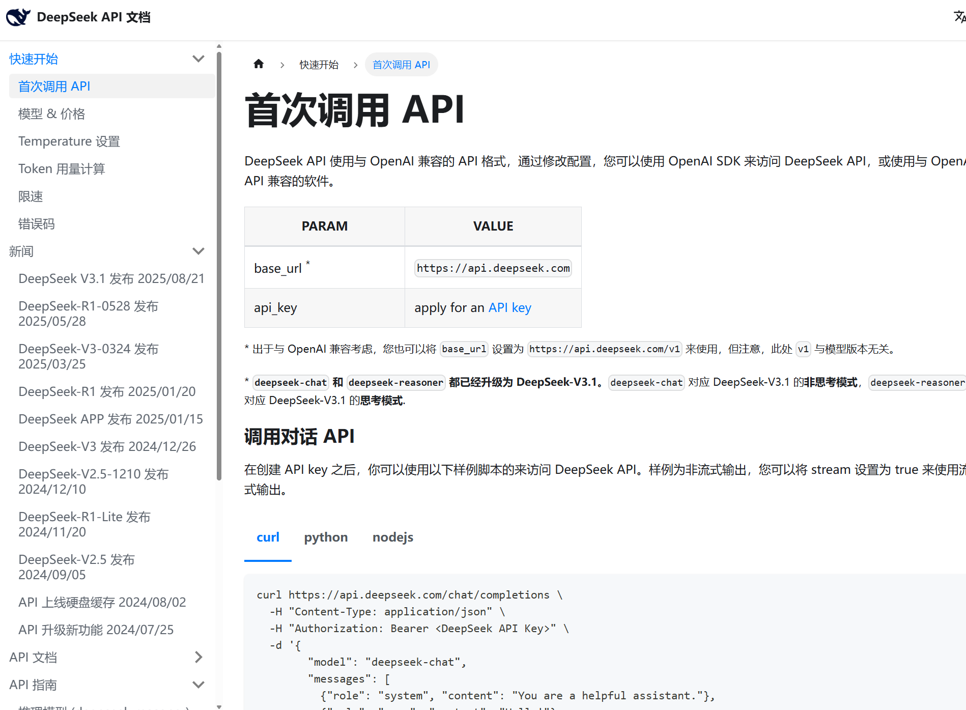Screen dimensions: 966x710
Task: Click DeepSeek API 文档 site title
Action: [94, 17]
